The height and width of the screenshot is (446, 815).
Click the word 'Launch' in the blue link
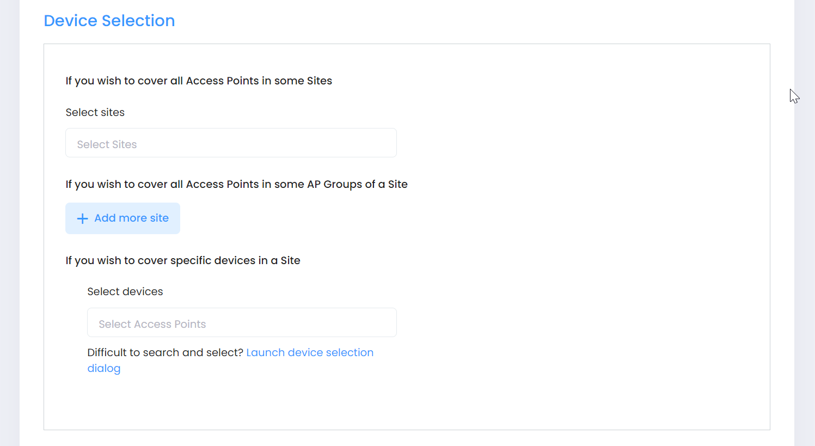coord(265,352)
